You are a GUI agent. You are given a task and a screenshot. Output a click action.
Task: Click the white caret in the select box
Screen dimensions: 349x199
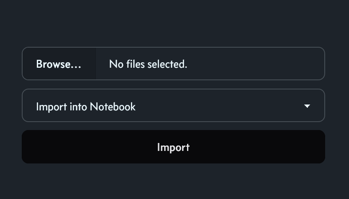click(x=307, y=106)
